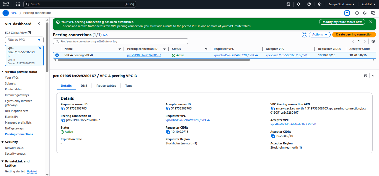Open EC2 Global View link
This screenshot has height=176, width=379.
pos(18,33)
